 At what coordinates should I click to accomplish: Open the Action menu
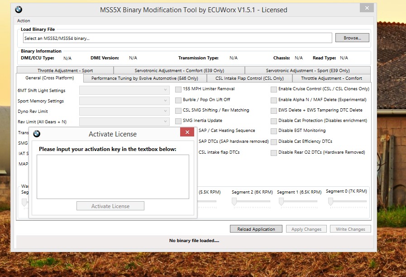point(24,21)
